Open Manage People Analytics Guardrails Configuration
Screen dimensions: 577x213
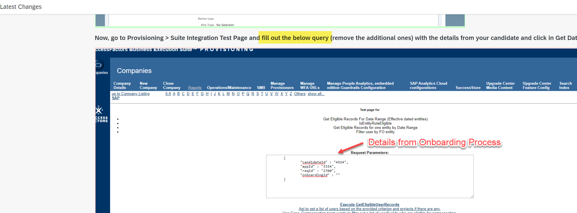click(360, 85)
